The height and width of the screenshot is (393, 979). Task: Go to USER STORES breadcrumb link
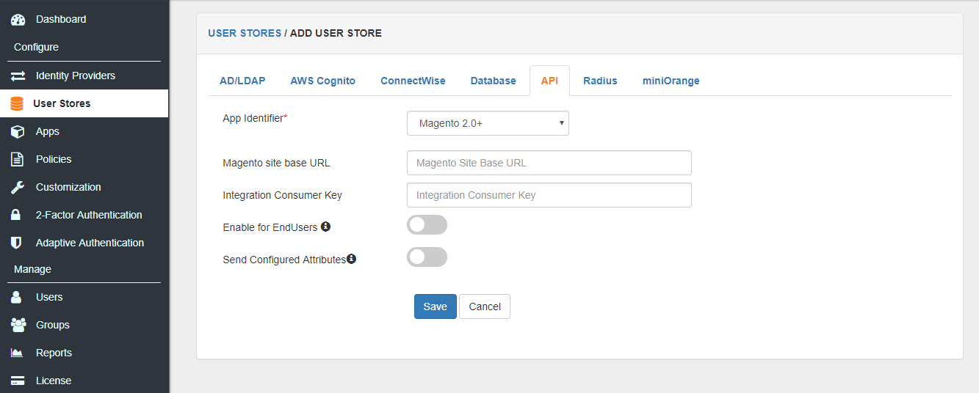point(245,33)
